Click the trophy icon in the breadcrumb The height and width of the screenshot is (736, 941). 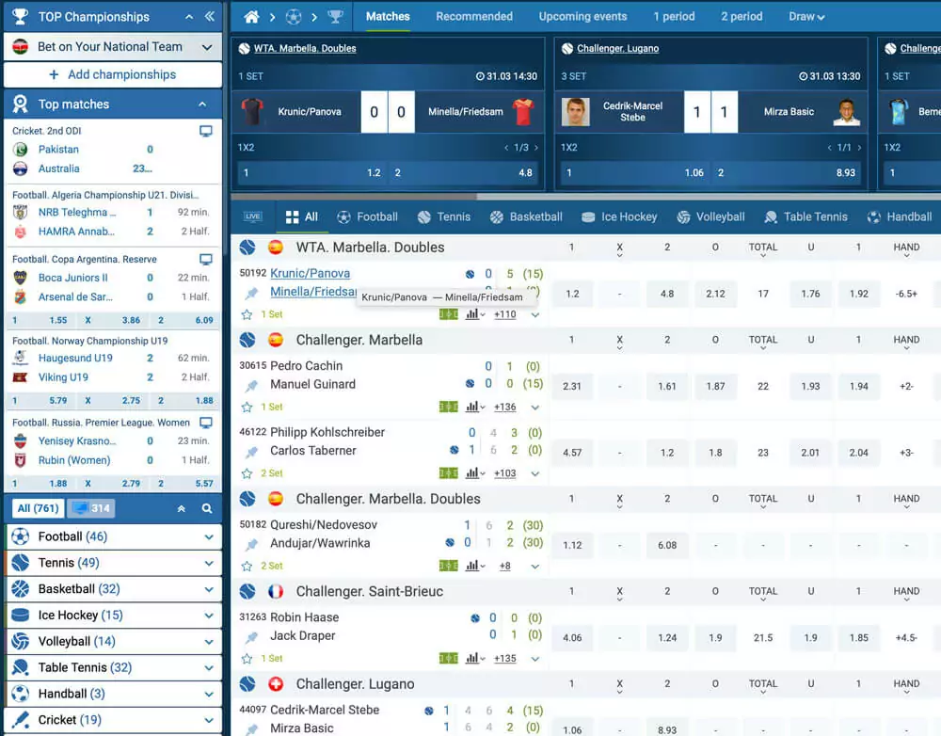coord(335,17)
